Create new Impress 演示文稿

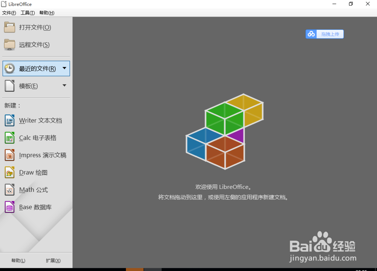pos(43,155)
